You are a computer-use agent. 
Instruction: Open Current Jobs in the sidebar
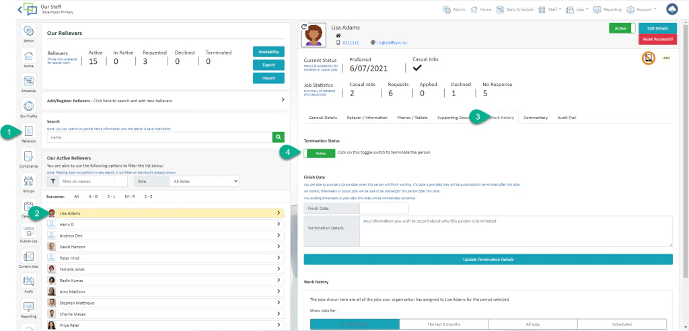28,258
